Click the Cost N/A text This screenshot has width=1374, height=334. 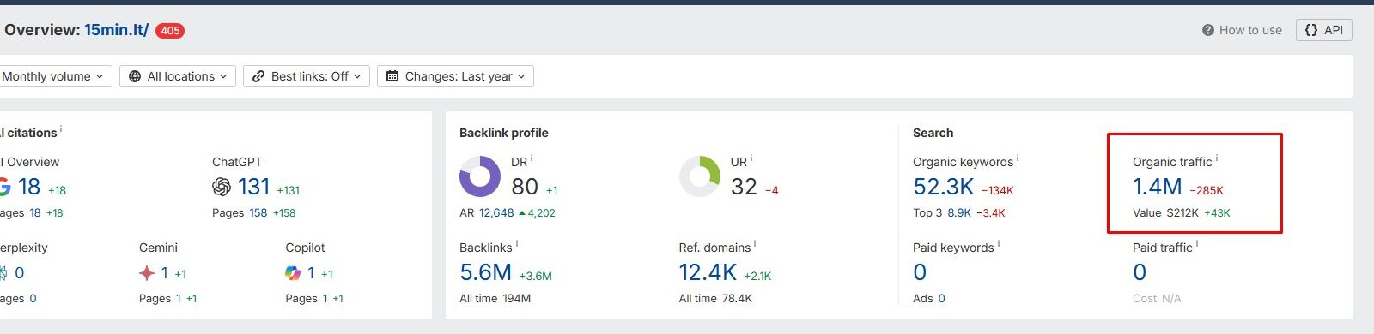tap(1157, 299)
